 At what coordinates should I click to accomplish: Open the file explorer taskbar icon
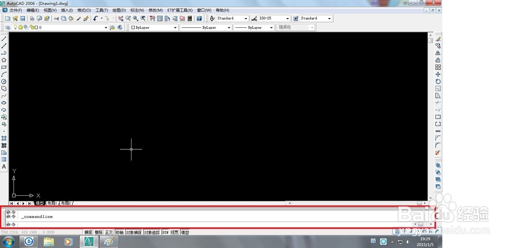pyautogui.click(x=49, y=242)
